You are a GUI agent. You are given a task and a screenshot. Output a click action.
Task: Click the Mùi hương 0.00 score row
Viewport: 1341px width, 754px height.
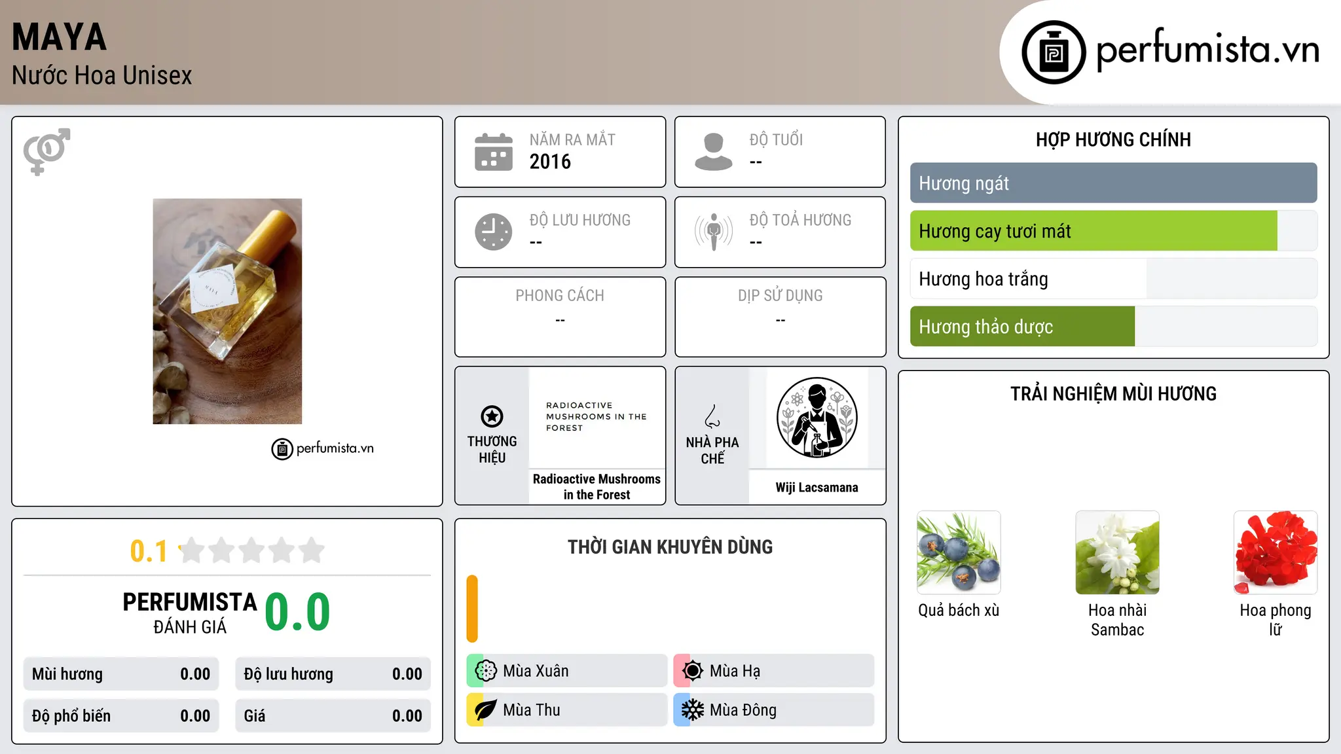pyautogui.click(x=121, y=674)
